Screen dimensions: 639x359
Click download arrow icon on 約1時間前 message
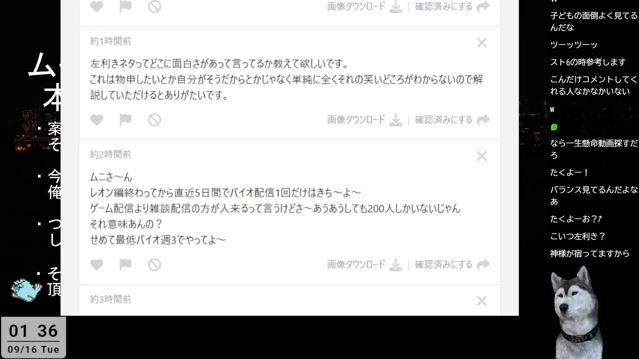point(396,120)
